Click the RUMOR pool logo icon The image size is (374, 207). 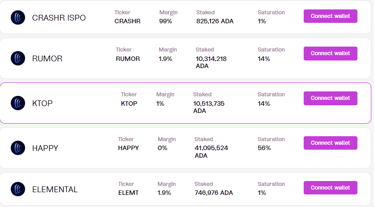(18, 59)
